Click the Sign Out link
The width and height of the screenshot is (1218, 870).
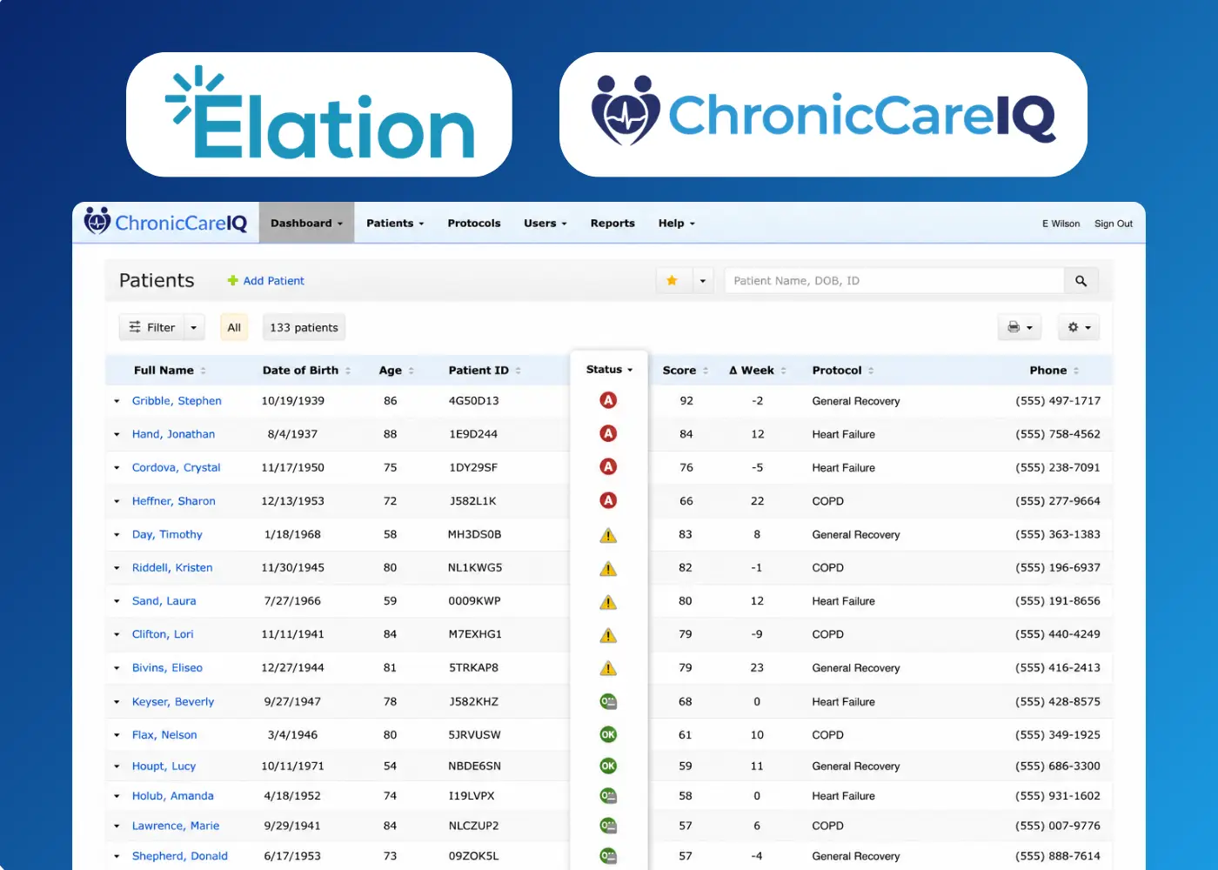[x=1114, y=224]
